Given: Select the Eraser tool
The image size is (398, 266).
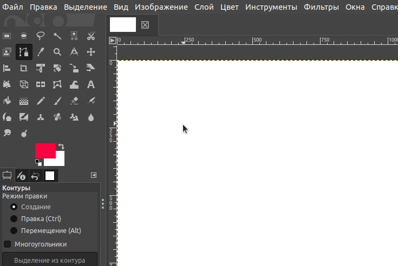Looking at the screenshot, I should pyautogui.click(x=74, y=101).
